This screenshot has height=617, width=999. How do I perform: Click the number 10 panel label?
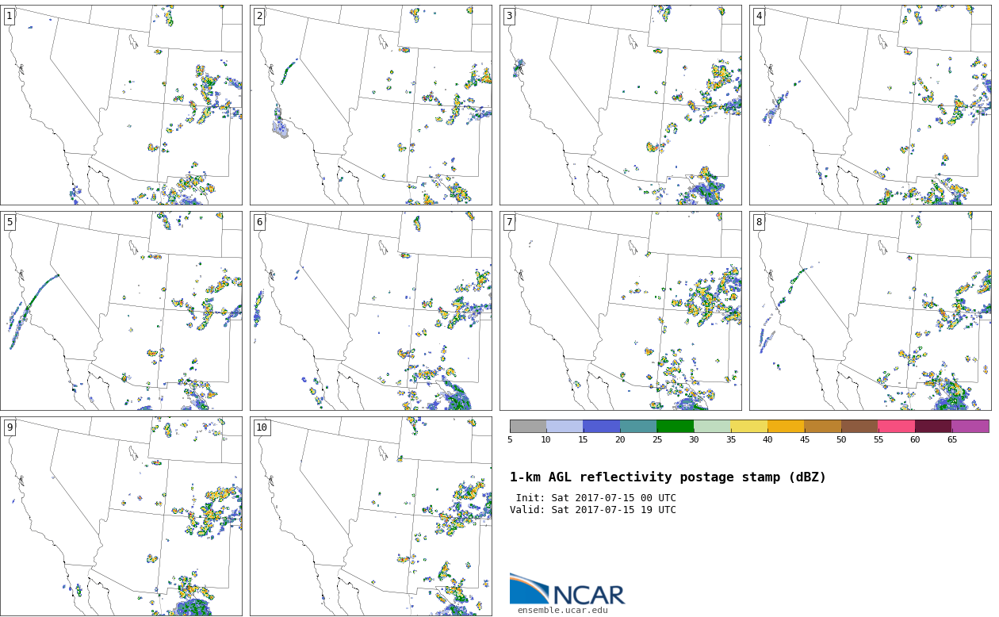coord(262,427)
